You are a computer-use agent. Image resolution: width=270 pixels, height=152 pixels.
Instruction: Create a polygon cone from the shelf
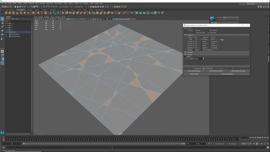[x=17, y=13]
